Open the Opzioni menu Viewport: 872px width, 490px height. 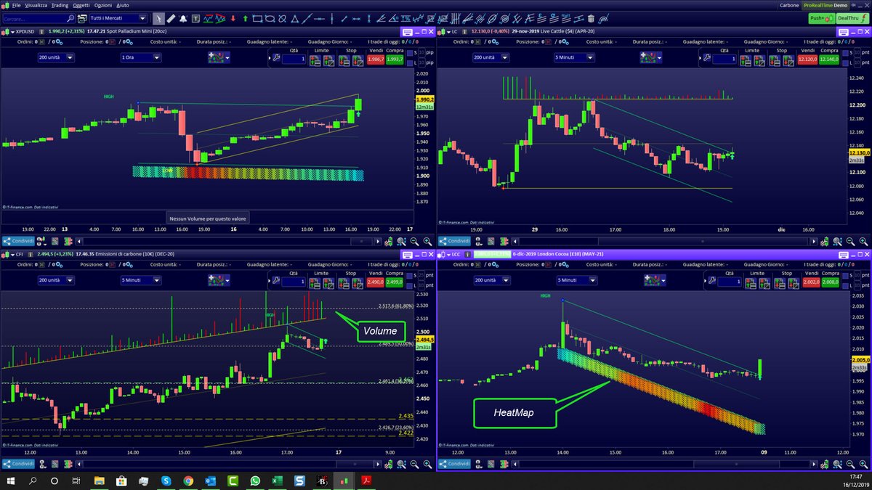click(x=103, y=5)
